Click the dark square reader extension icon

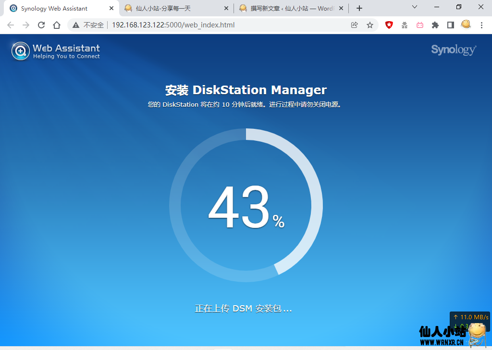coord(451,25)
